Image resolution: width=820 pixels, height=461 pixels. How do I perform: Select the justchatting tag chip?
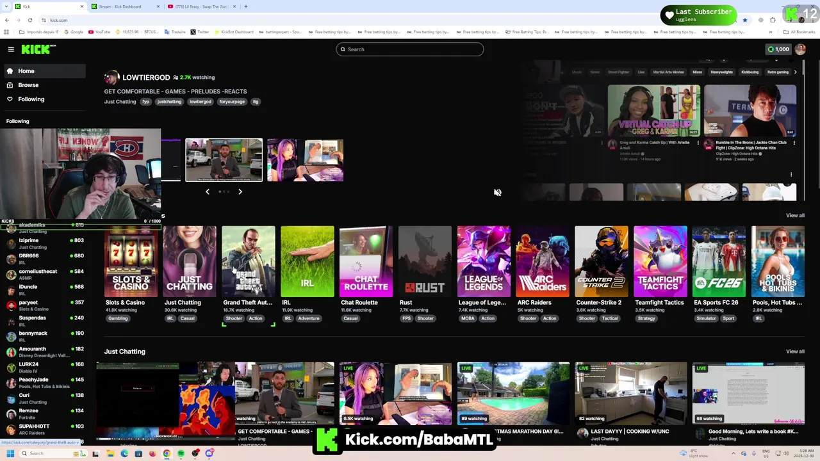[x=169, y=102]
